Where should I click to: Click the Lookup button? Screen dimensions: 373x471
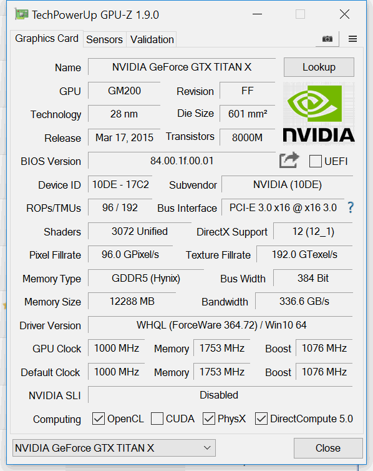click(x=319, y=67)
